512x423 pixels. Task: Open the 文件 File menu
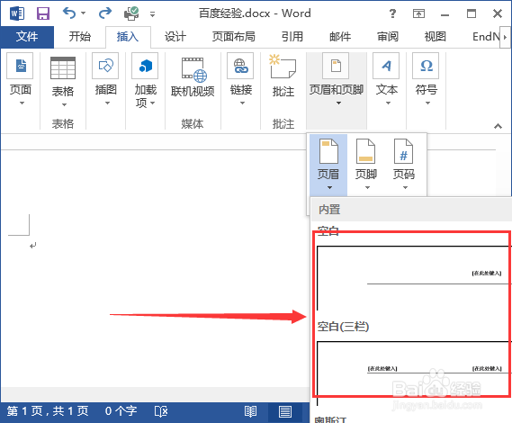pyautogui.click(x=27, y=37)
